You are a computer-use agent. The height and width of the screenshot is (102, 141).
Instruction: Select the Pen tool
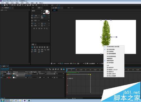click(x=20, y=5)
